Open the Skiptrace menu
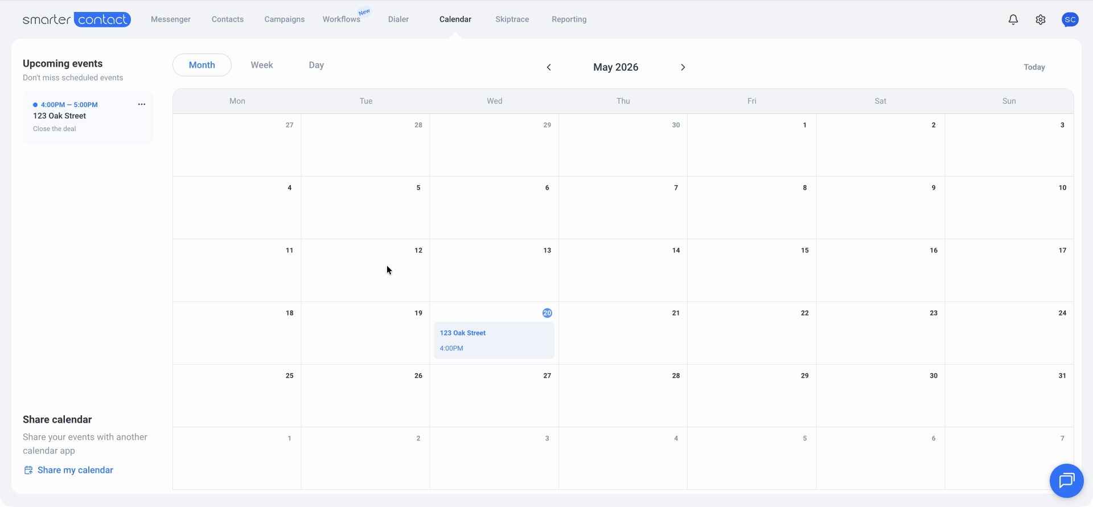This screenshot has height=507, width=1093. point(512,19)
